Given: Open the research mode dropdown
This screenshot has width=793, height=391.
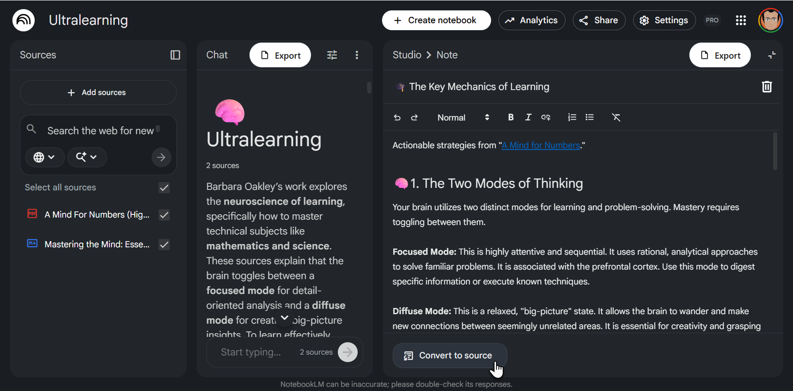Looking at the screenshot, I should pyautogui.click(x=87, y=157).
